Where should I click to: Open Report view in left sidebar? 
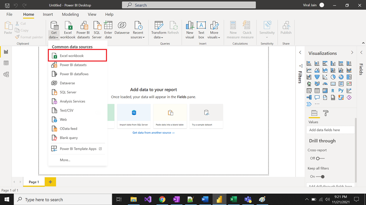6,51
